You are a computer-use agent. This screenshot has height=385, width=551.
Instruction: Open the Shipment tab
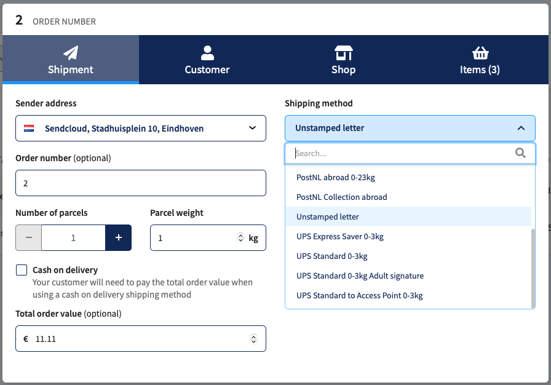click(x=71, y=60)
